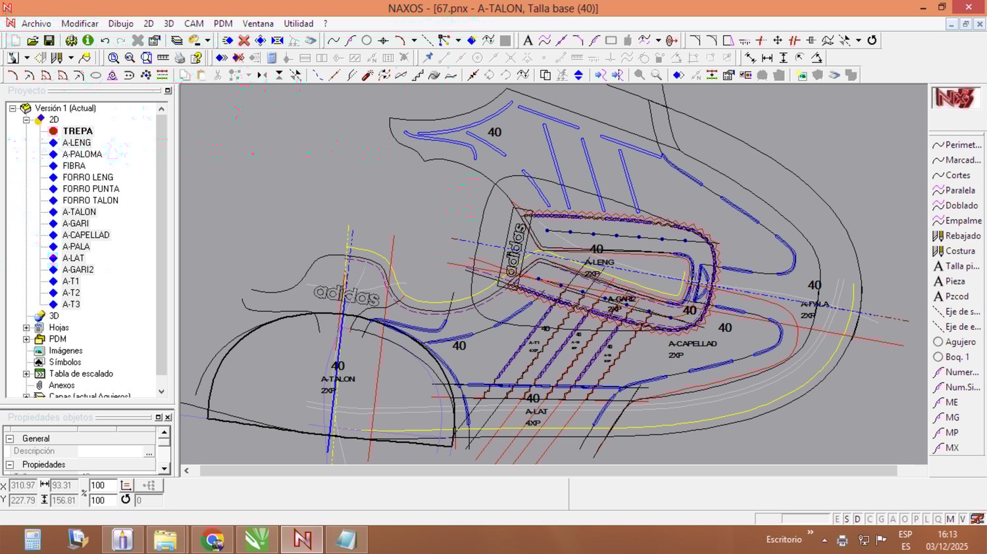Collapse the General properties section
987x554 pixels.
[10, 438]
